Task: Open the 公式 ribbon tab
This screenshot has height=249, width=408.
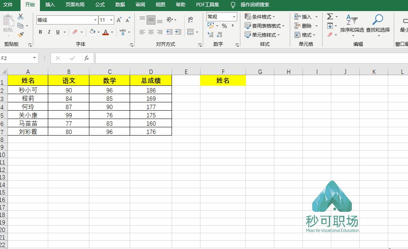Action: (x=100, y=5)
